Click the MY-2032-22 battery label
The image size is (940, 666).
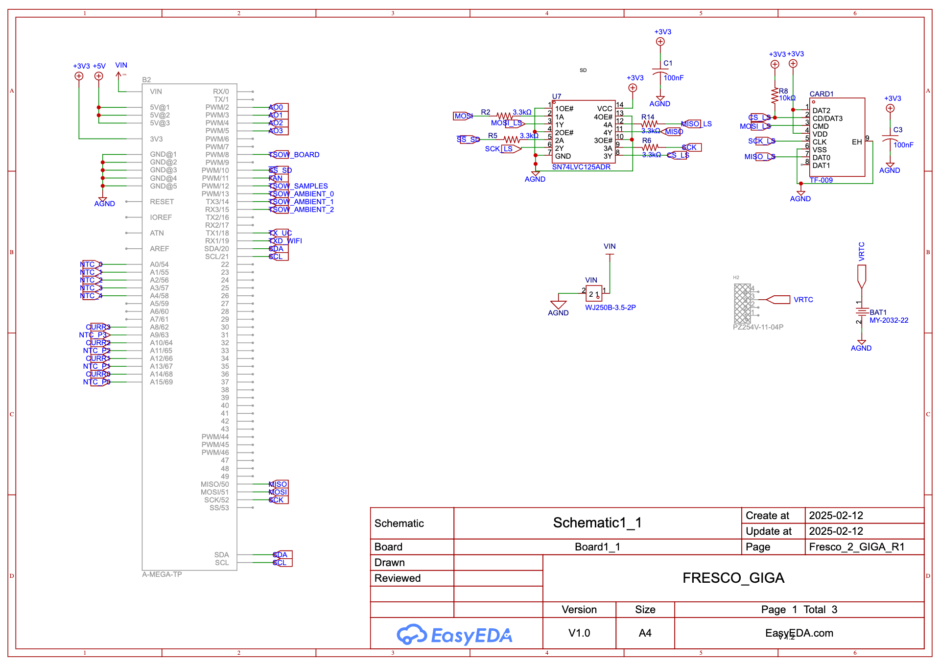889,320
